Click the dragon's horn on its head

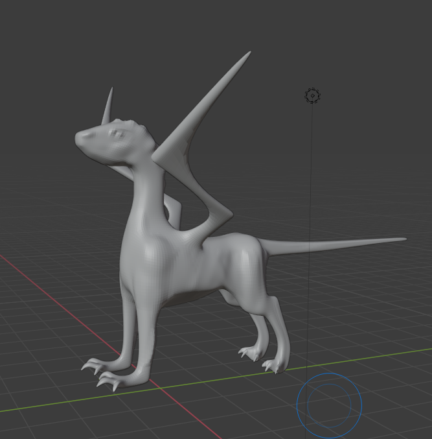coord(108,107)
